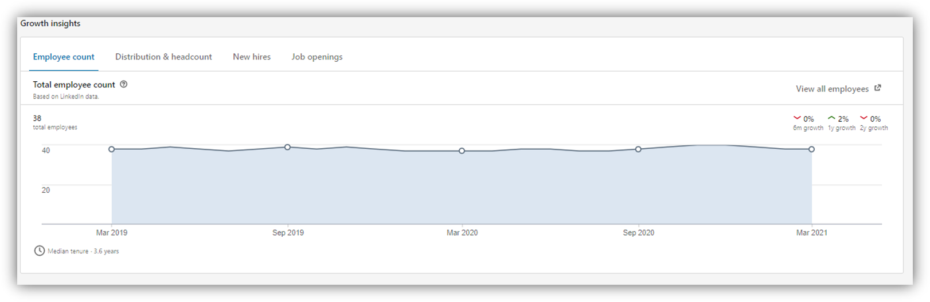Viewport: 930px width, 302px height.
Task: Click the external link icon next to View all employees
Action: 877,88
